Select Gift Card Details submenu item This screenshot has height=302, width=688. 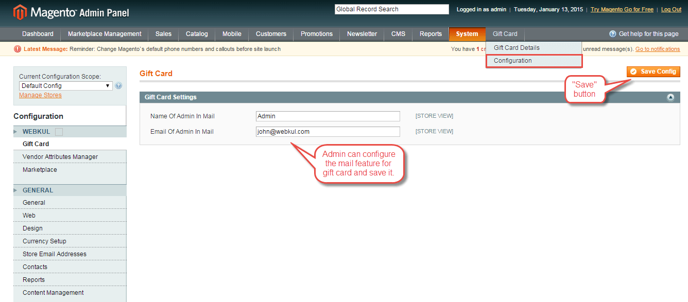pyautogui.click(x=534, y=48)
